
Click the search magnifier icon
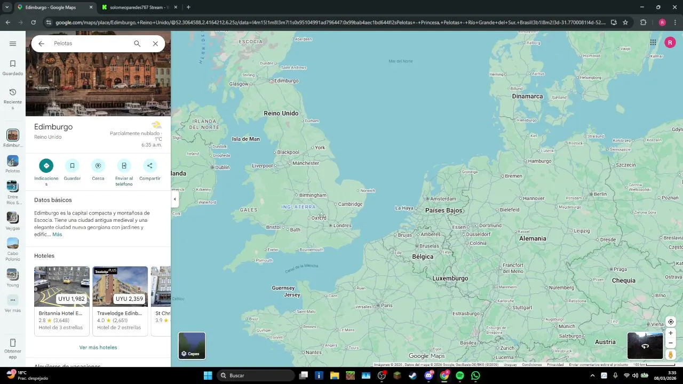click(x=137, y=44)
